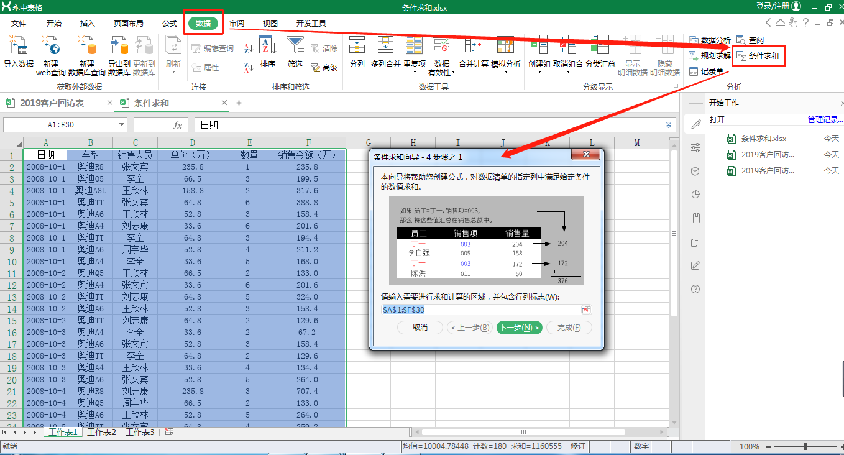This screenshot has height=455, width=844.
Task: Open the 新建web查询 tool
Action: click(x=51, y=53)
